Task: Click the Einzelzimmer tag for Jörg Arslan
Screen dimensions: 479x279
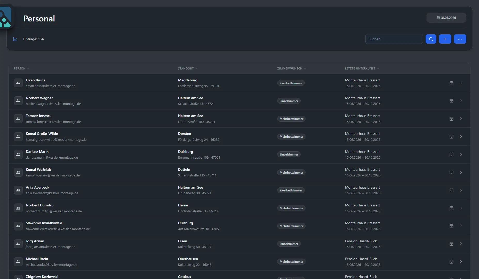Action: [x=289, y=244]
